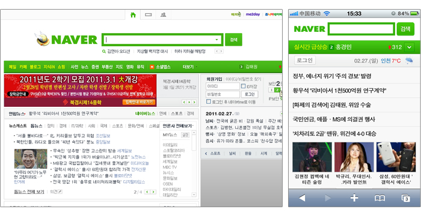
Task: Open the rectangle icon tab beside home
Action: coord(148,15)
